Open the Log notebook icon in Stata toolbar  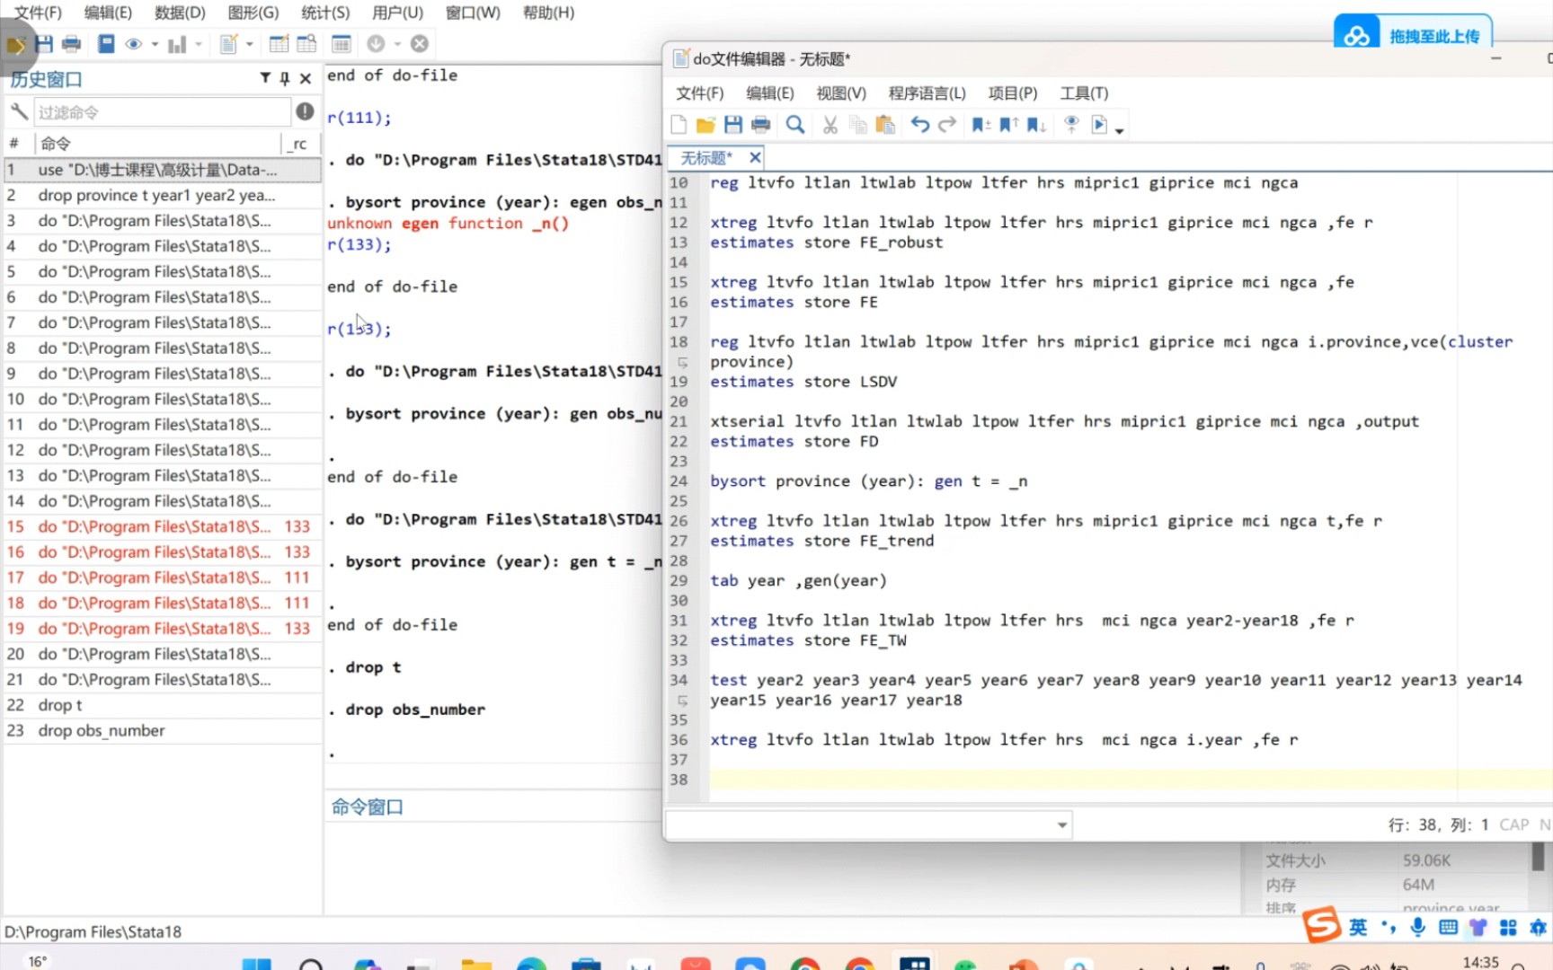pyautogui.click(x=106, y=43)
